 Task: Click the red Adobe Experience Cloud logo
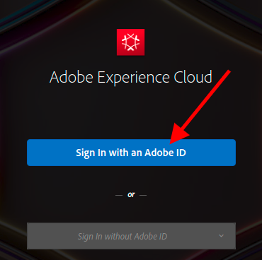130,42
